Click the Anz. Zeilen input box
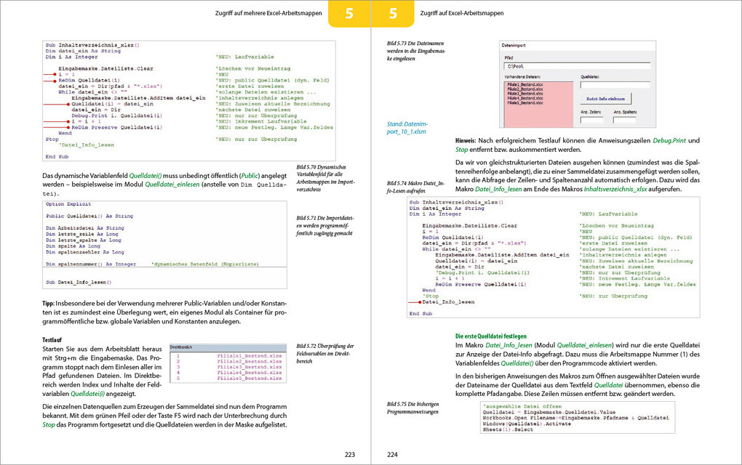This screenshot has width=742, height=465. click(x=591, y=120)
